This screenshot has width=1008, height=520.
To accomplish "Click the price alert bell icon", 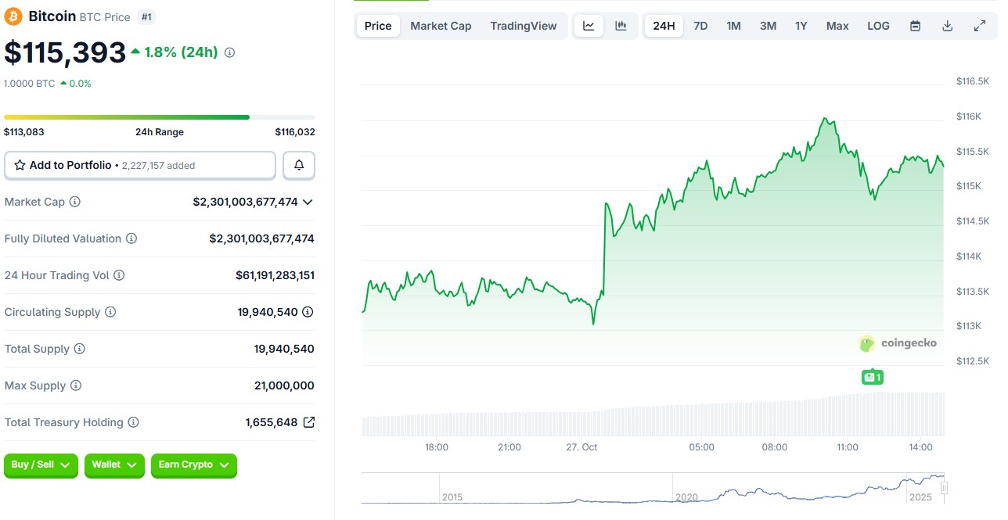I will point(299,166).
